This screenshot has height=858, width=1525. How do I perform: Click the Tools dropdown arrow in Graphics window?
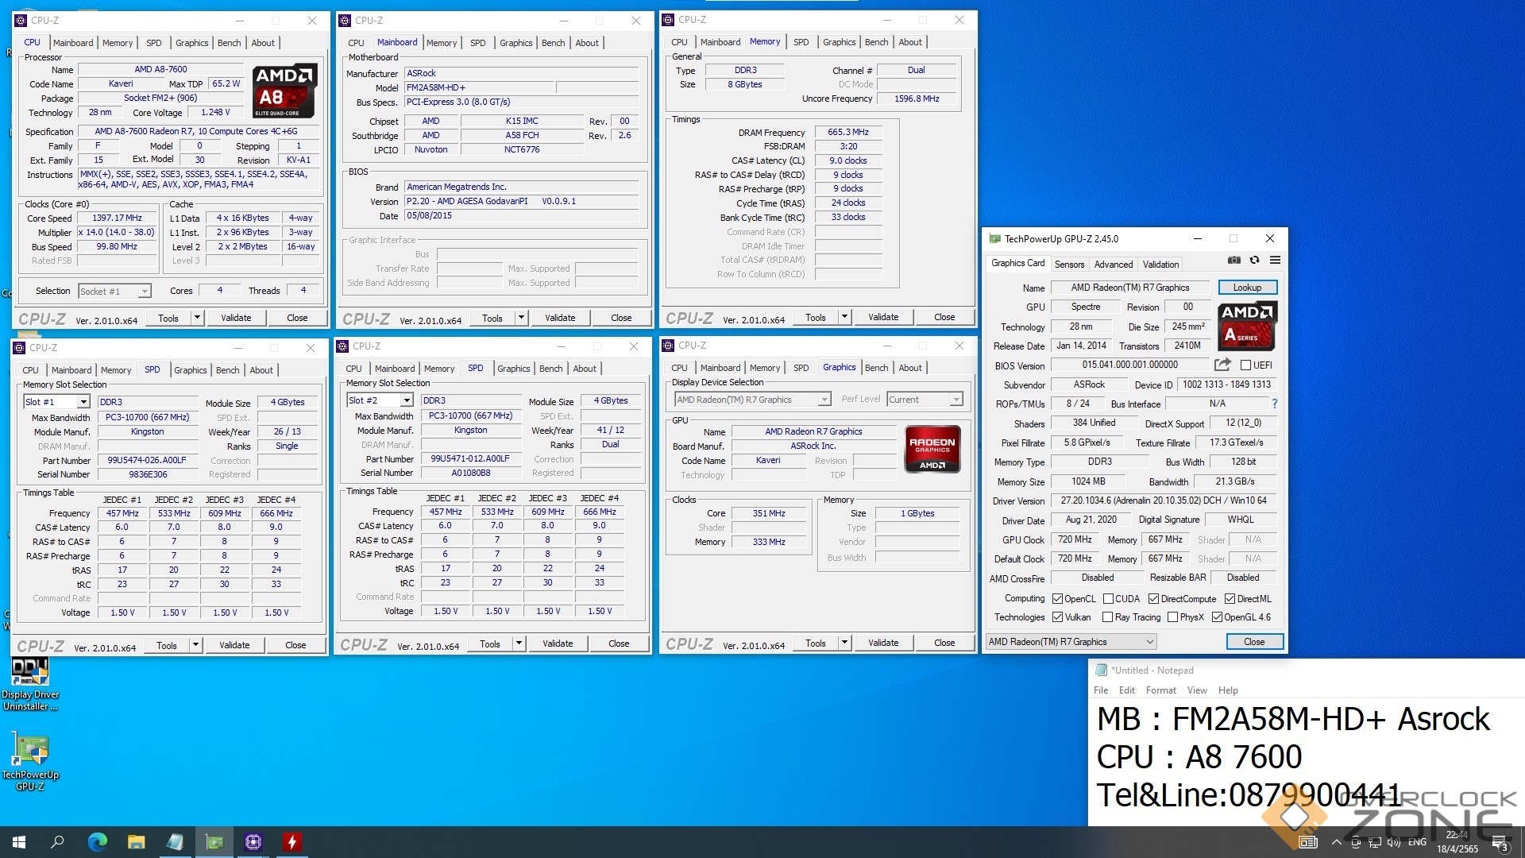click(845, 643)
